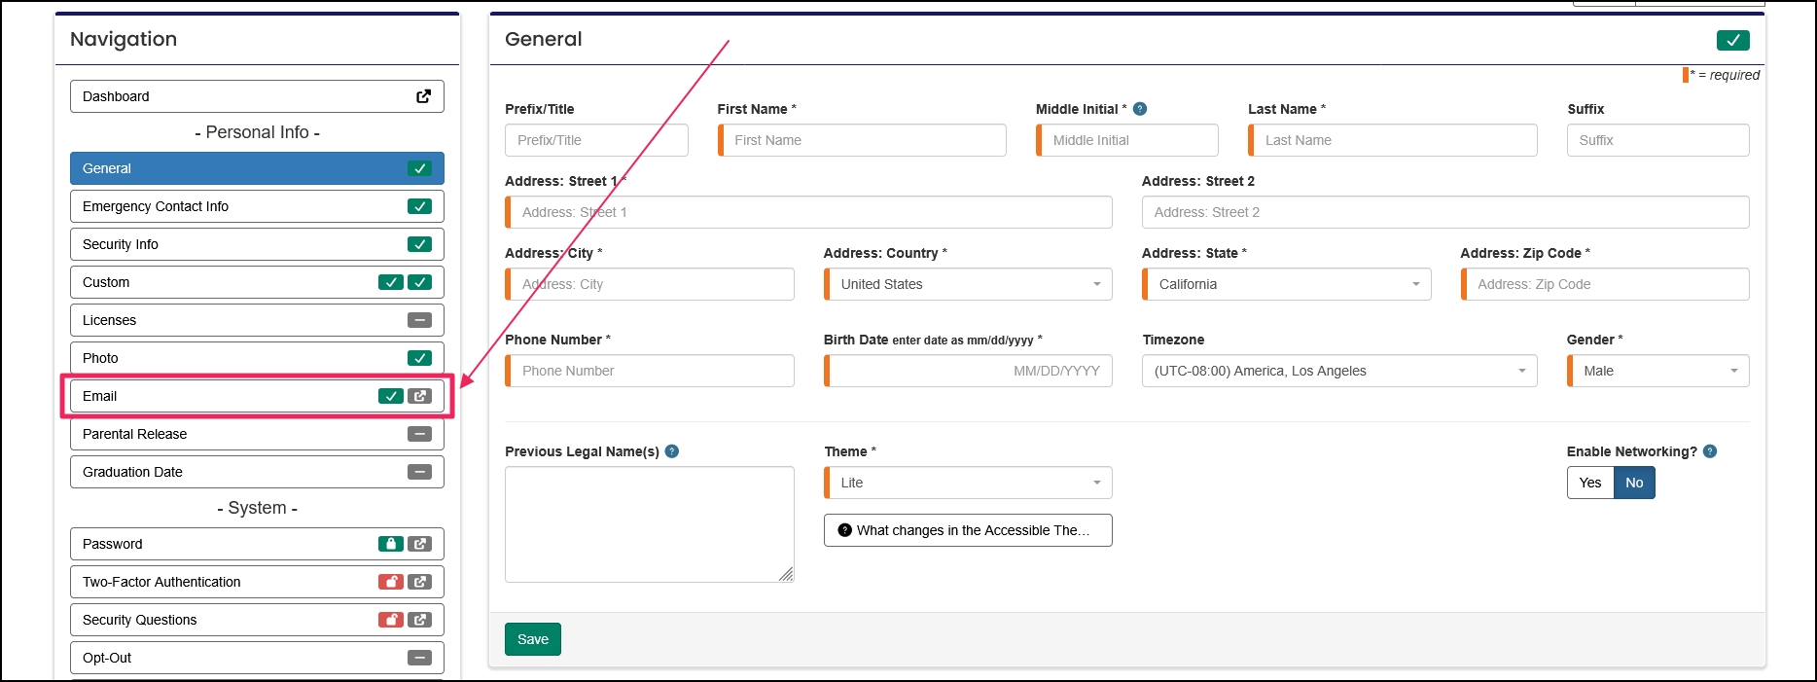1817x682 pixels.
Task: Click the Opt-Out dash status icon
Action: point(419,658)
